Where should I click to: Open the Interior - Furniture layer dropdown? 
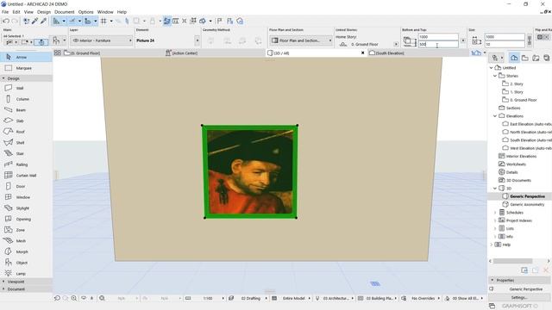[x=102, y=40]
